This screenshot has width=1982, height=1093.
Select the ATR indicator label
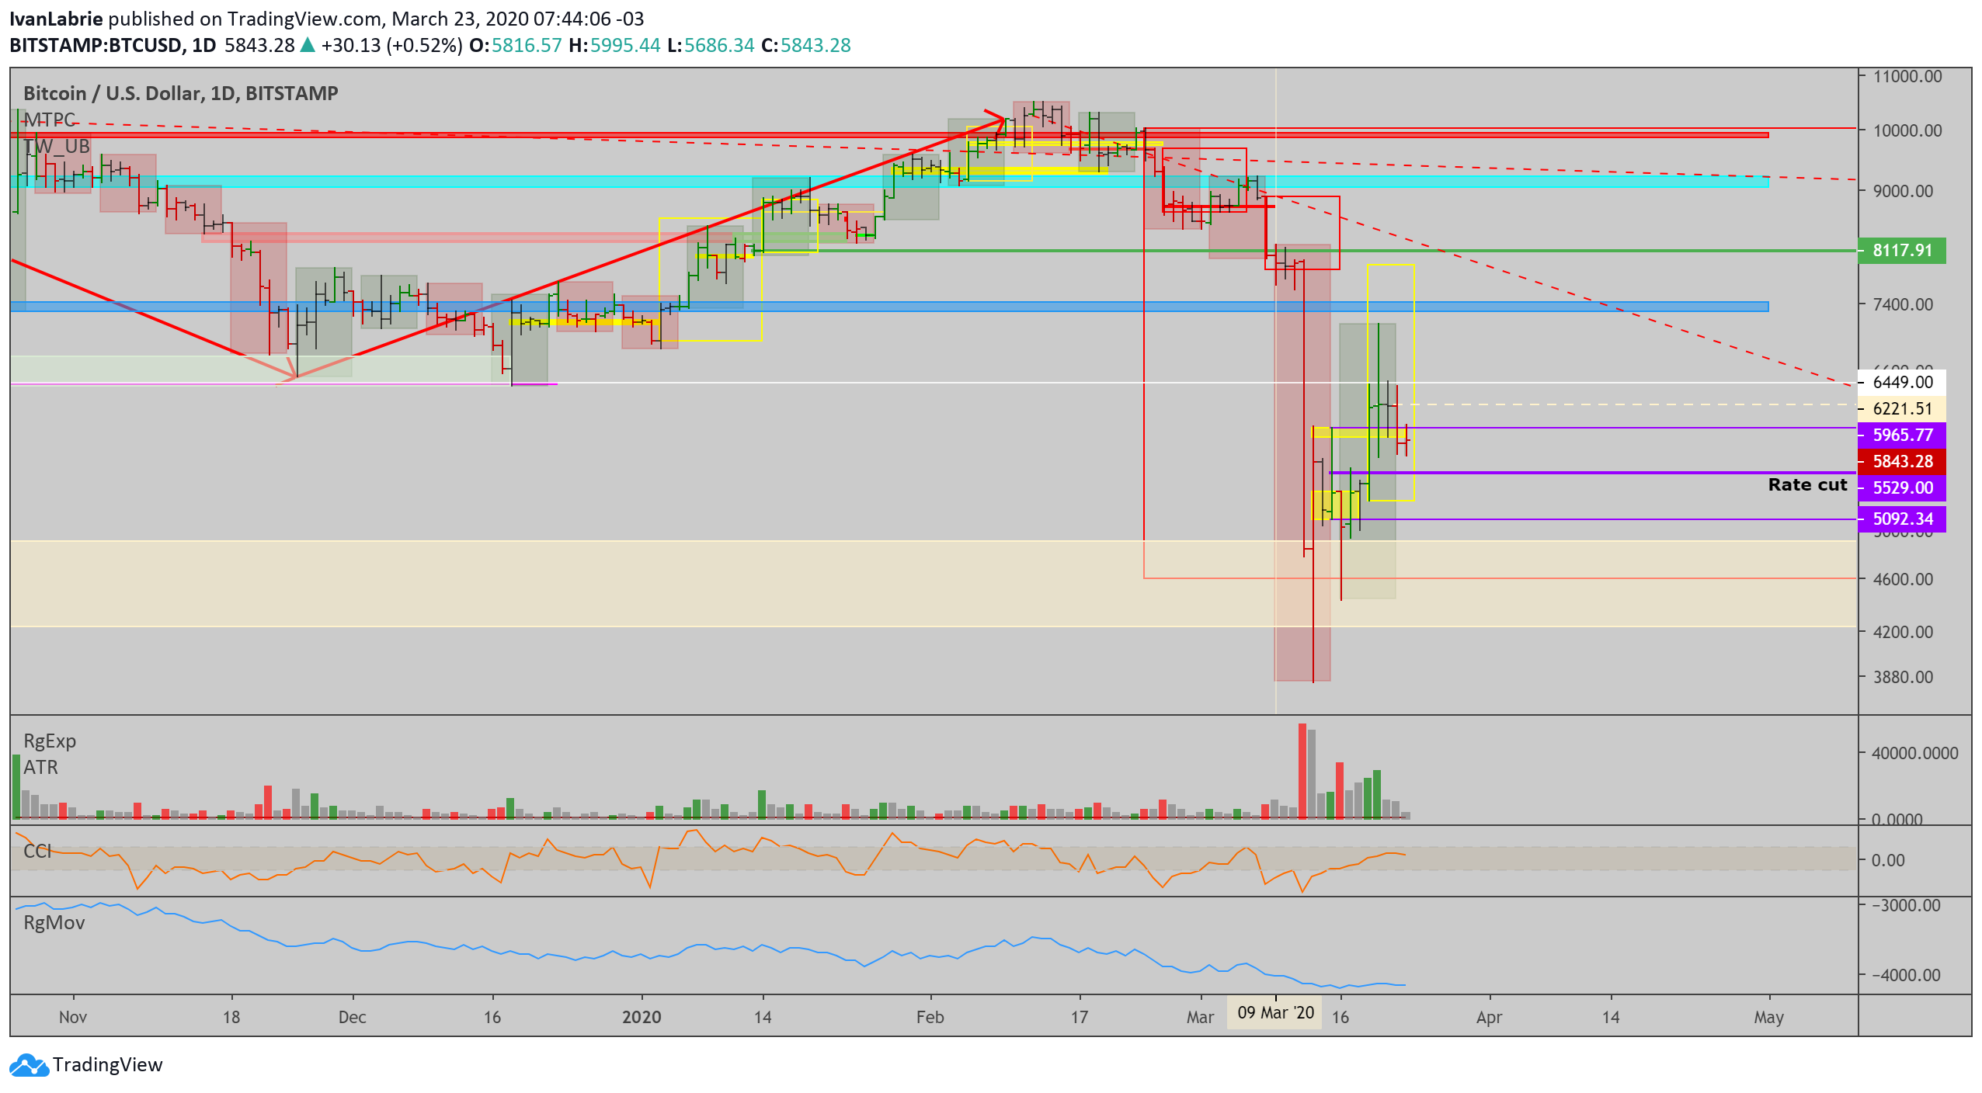[x=41, y=768]
